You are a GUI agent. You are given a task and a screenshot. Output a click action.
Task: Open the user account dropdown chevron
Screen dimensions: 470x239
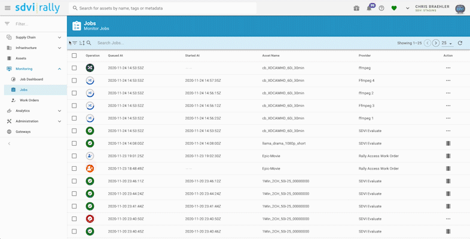pos(407,8)
